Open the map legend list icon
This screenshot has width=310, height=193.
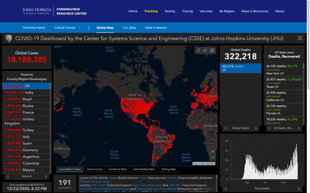(x=205, y=50)
